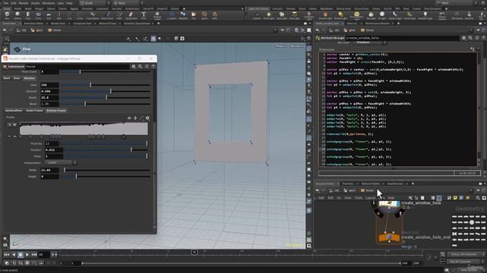Select the Point Light shelf tool
The height and width of the screenshot is (273, 487).
pos(269,15)
